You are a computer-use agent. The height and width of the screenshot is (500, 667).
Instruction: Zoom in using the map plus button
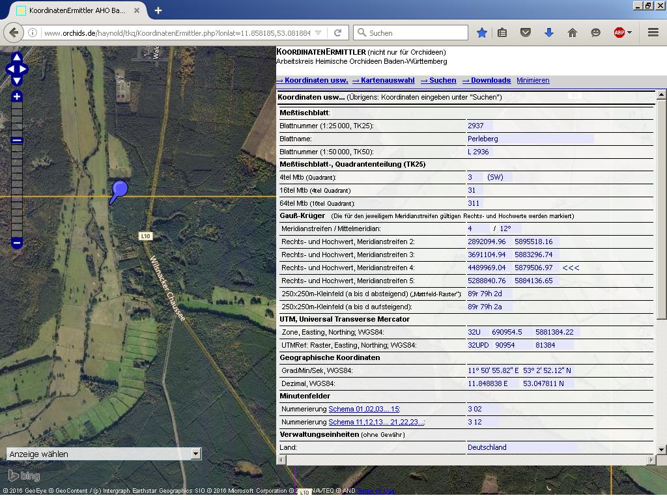click(x=17, y=97)
